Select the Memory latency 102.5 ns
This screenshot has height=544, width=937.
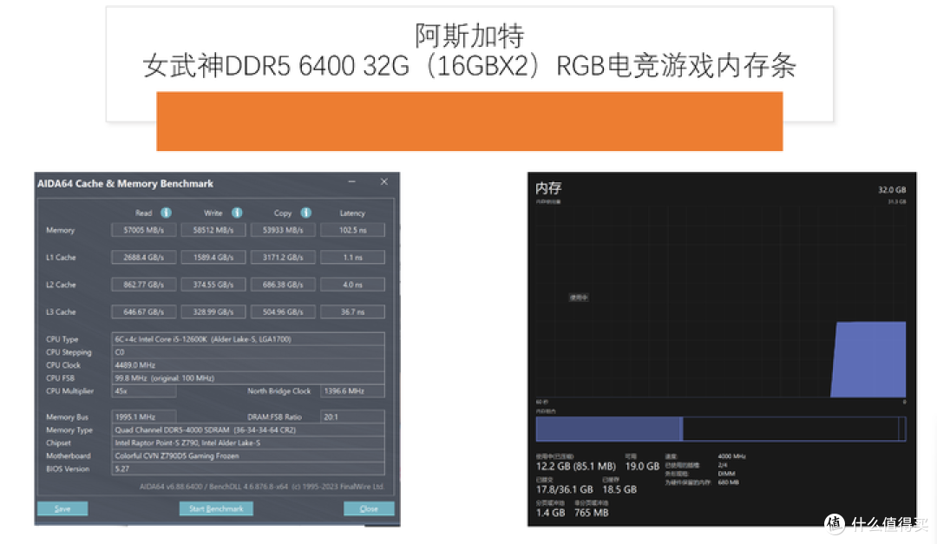tap(352, 230)
